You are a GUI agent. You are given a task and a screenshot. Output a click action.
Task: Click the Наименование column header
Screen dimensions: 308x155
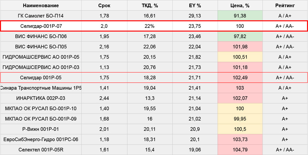click(41, 5)
